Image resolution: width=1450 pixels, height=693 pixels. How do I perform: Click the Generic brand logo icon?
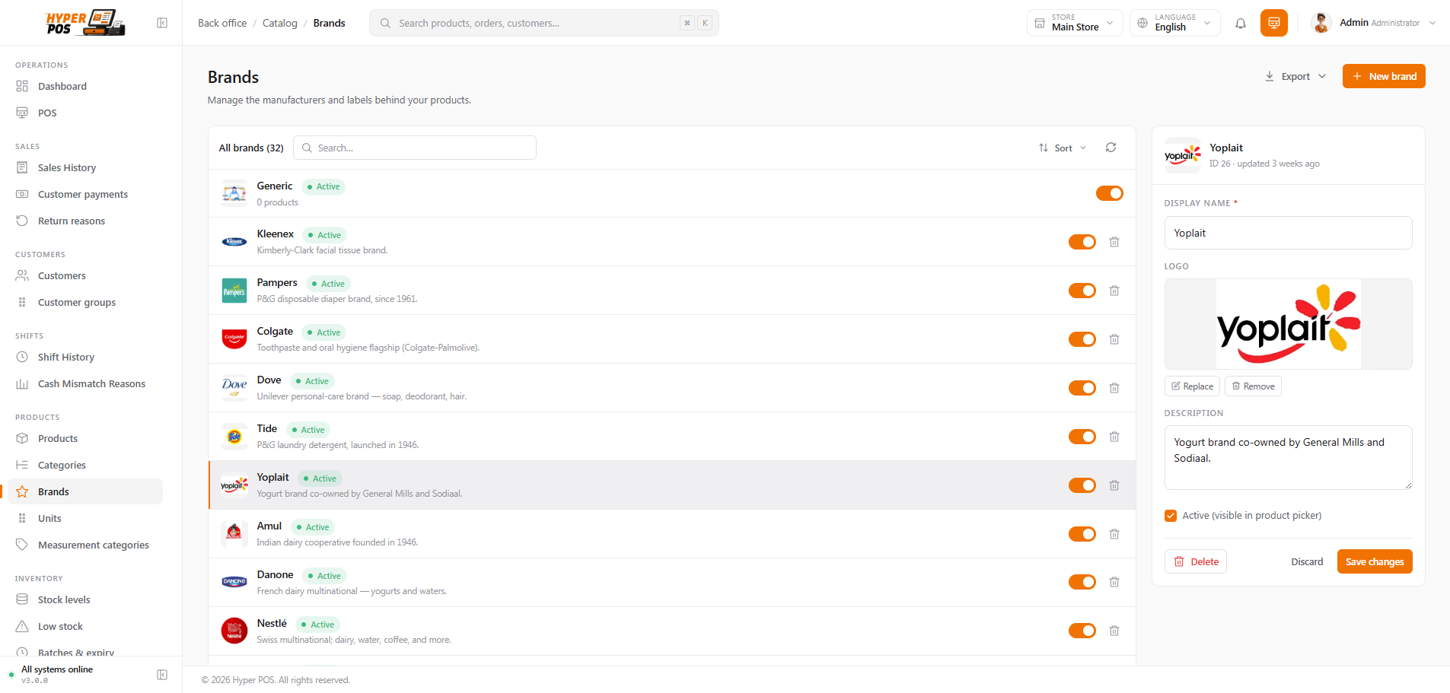234,193
